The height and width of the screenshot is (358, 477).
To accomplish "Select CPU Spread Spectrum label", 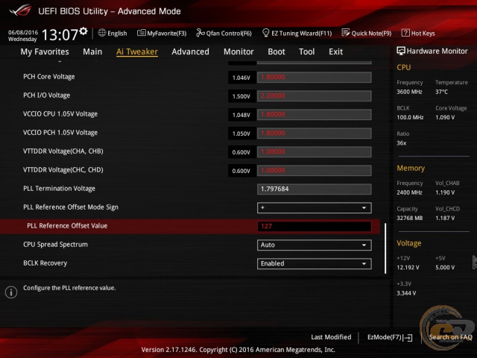I will [x=55, y=245].
